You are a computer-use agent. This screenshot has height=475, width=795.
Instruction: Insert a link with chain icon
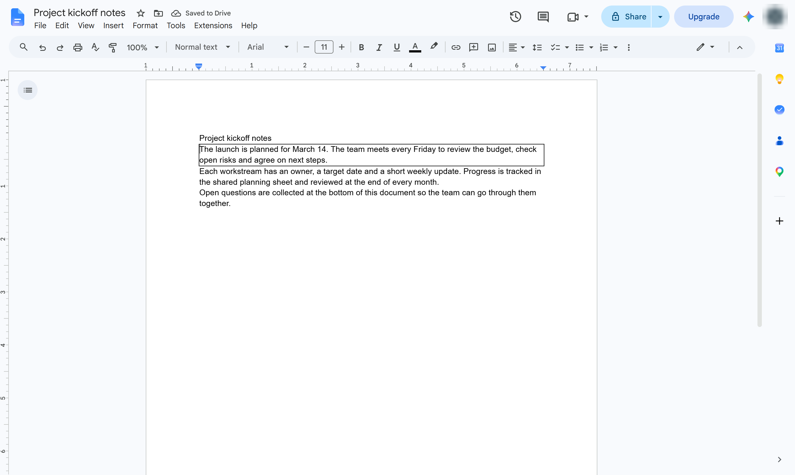point(455,47)
